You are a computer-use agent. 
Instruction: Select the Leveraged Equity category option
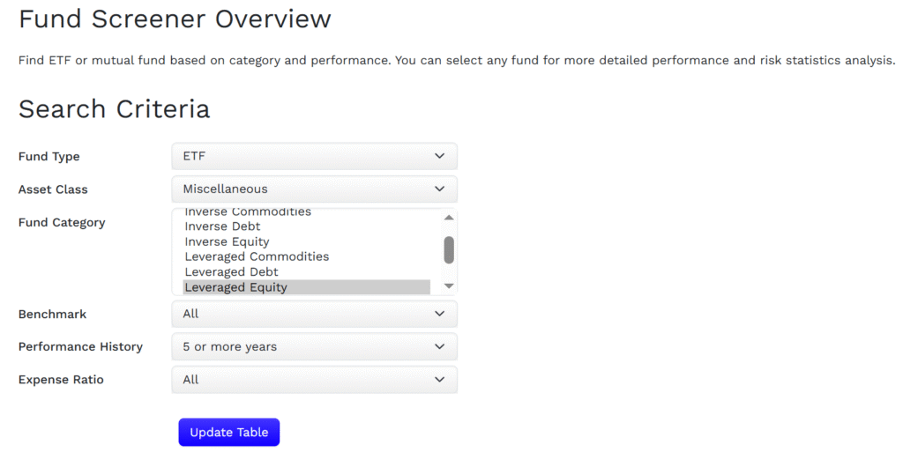tap(235, 287)
